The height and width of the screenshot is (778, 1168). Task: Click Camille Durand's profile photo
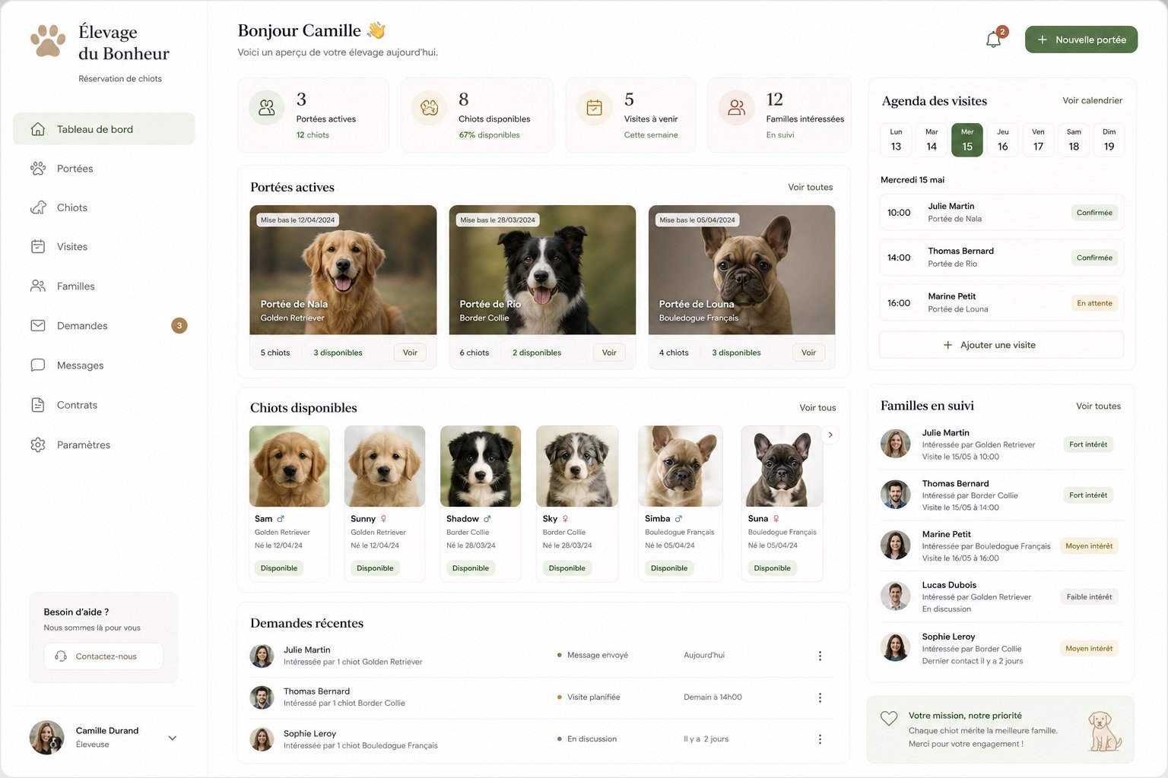[x=46, y=737]
